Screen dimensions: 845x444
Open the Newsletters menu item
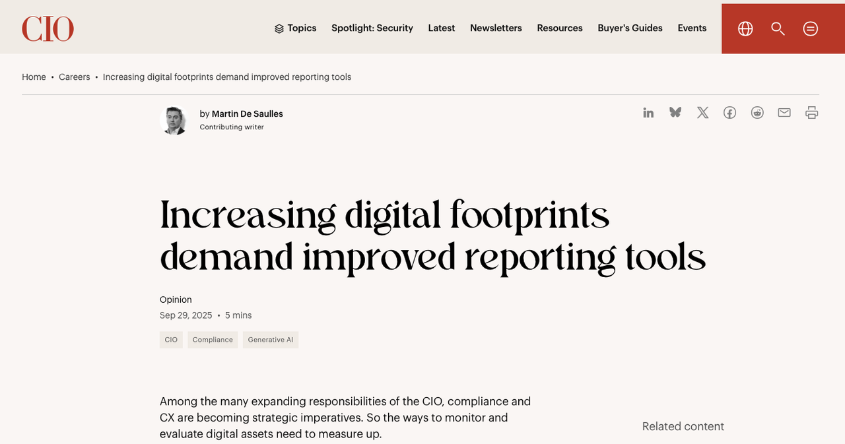496,28
